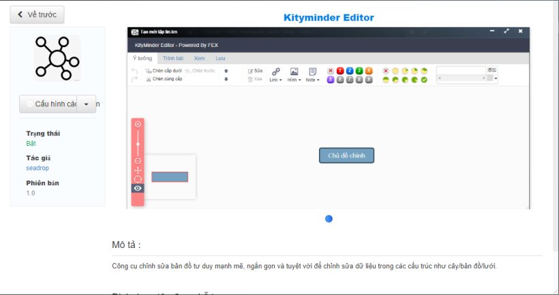Set priority 8 grey badge
The height and width of the screenshot is (295, 559).
pos(359,80)
